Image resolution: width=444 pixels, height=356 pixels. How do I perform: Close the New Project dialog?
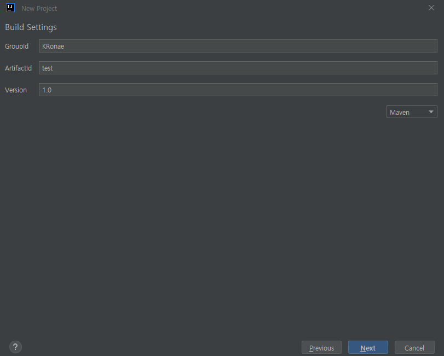coord(431,8)
